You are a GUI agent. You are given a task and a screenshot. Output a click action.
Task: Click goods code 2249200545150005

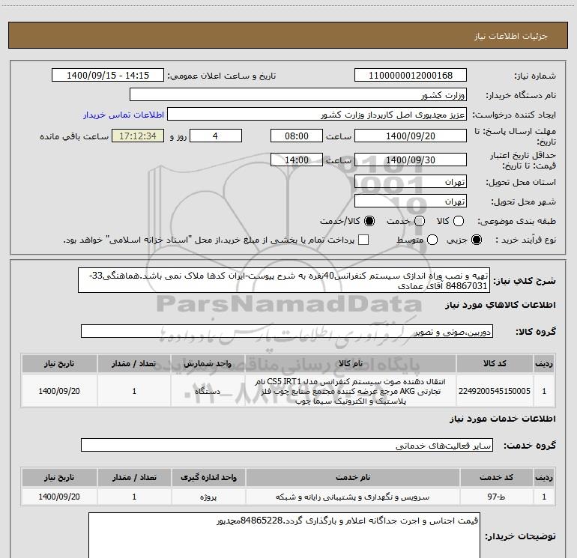495,391
